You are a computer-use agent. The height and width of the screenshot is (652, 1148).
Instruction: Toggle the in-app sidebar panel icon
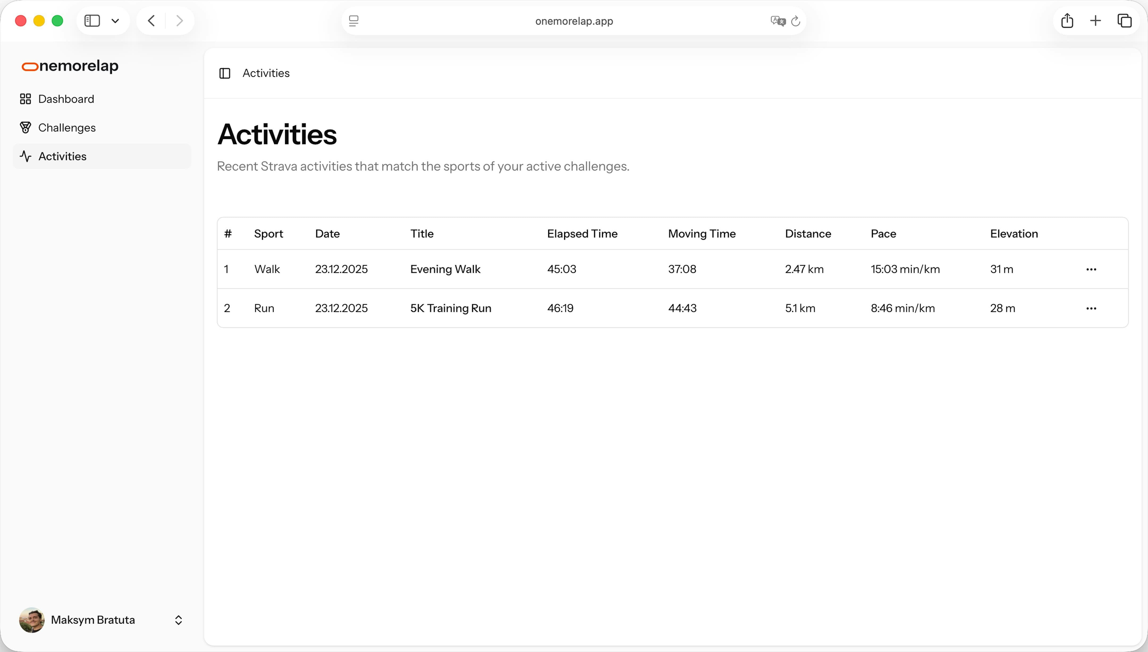pos(225,73)
